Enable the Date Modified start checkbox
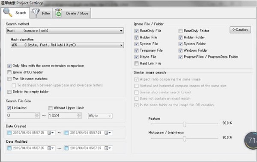This screenshot has height=162, width=257. tap(9, 148)
